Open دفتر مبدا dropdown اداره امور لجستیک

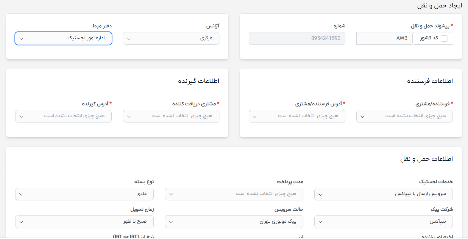pyautogui.click(x=63, y=38)
